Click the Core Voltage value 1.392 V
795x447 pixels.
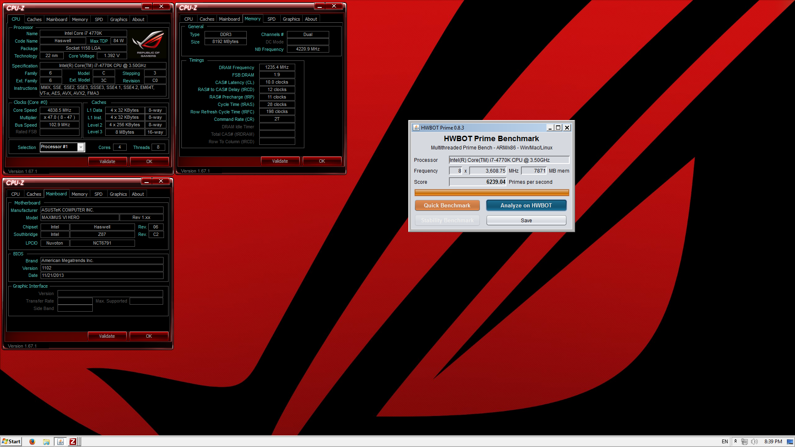112,55
